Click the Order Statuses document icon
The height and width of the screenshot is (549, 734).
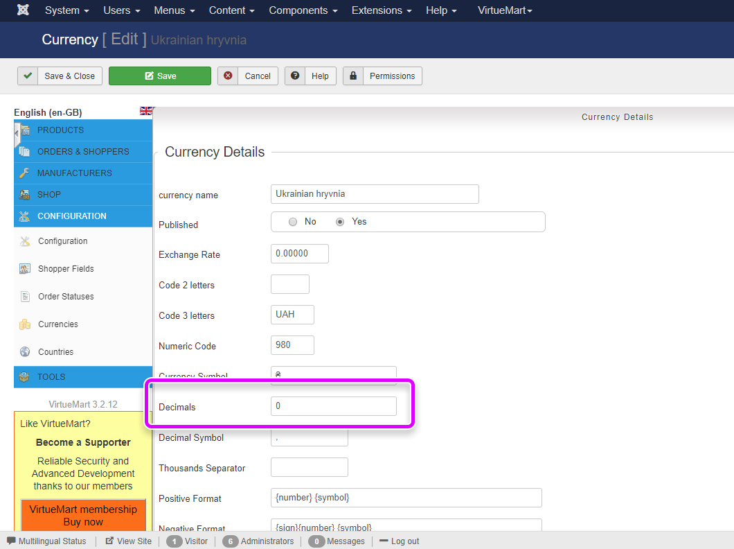click(26, 297)
